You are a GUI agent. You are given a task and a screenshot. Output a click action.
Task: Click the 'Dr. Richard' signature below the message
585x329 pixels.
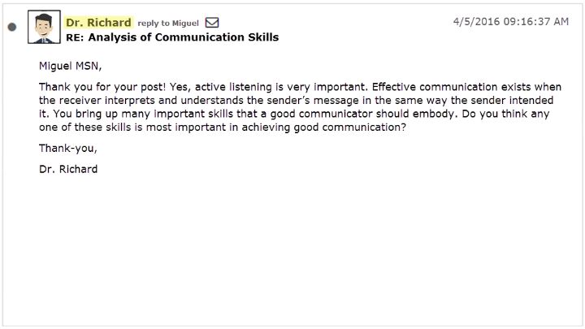tap(68, 169)
